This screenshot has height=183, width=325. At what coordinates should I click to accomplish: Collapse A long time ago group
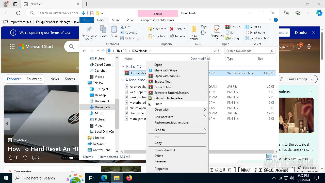pyautogui.click(x=123, y=80)
